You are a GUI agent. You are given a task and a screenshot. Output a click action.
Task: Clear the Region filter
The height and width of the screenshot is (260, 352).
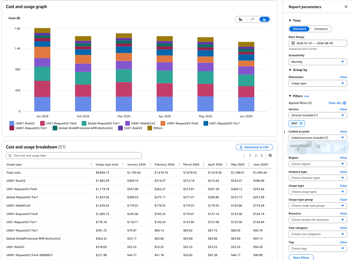[343, 158]
